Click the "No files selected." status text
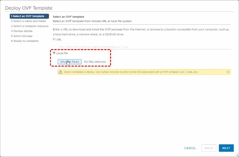The image size is (239, 157). pos(95,62)
